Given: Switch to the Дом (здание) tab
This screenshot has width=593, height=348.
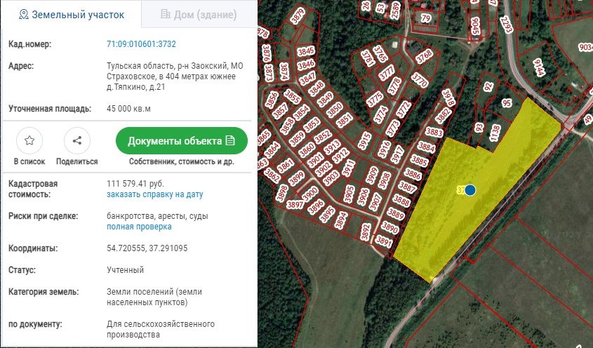Looking at the screenshot, I should (x=199, y=14).
